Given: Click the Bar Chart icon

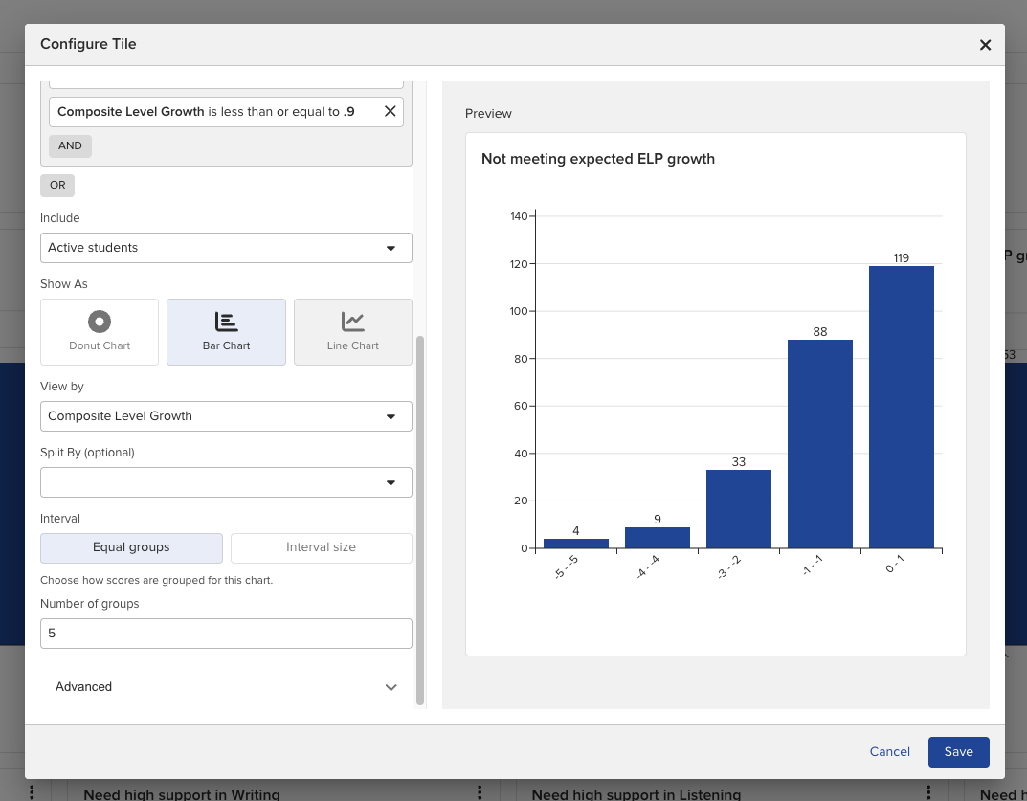Looking at the screenshot, I should (226, 322).
